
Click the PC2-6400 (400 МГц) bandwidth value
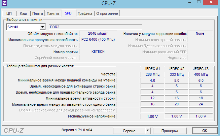point(98,40)
